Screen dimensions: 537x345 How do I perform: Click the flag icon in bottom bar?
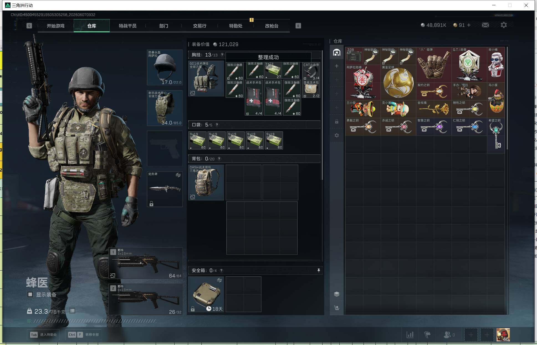(x=427, y=335)
